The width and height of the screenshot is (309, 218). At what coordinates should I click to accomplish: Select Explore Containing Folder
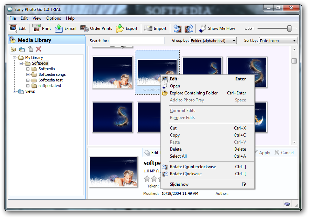click(x=208, y=93)
